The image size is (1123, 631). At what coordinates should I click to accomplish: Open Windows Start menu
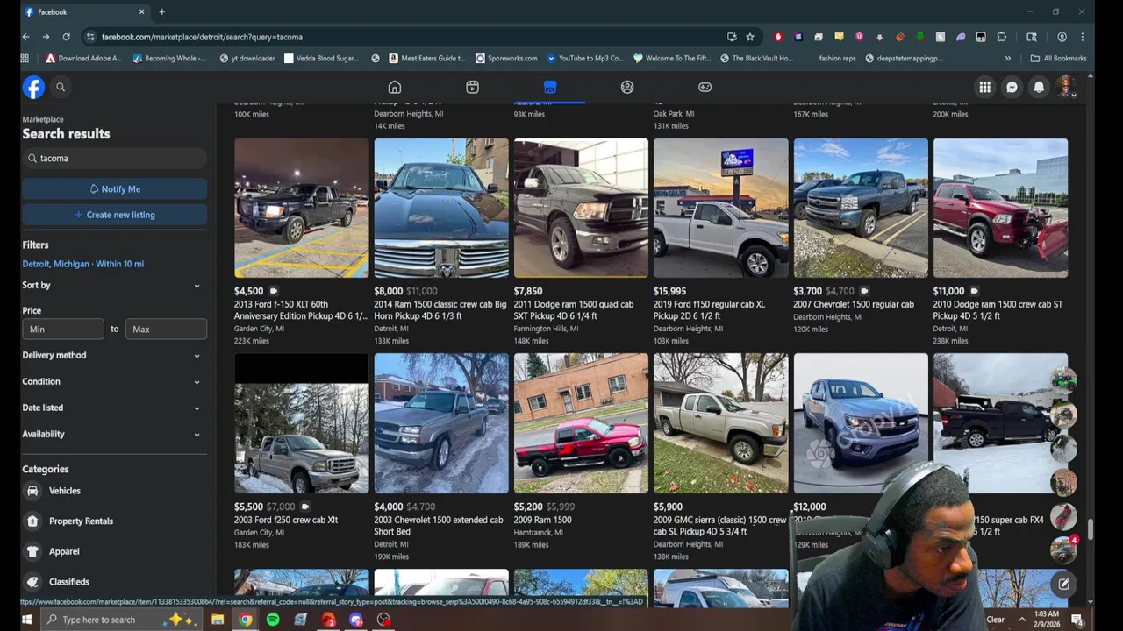click(x=26, y=620)
